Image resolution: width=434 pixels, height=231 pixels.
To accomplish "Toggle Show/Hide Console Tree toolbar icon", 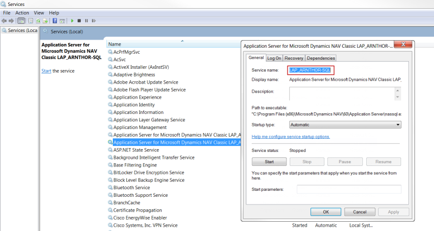I will coord(21,21).
